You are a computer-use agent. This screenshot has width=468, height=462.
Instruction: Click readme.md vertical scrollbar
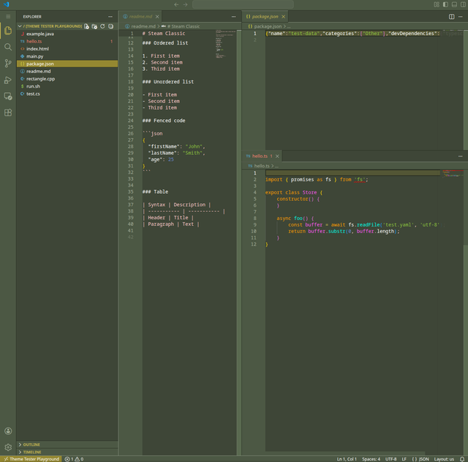pos(239,242)
